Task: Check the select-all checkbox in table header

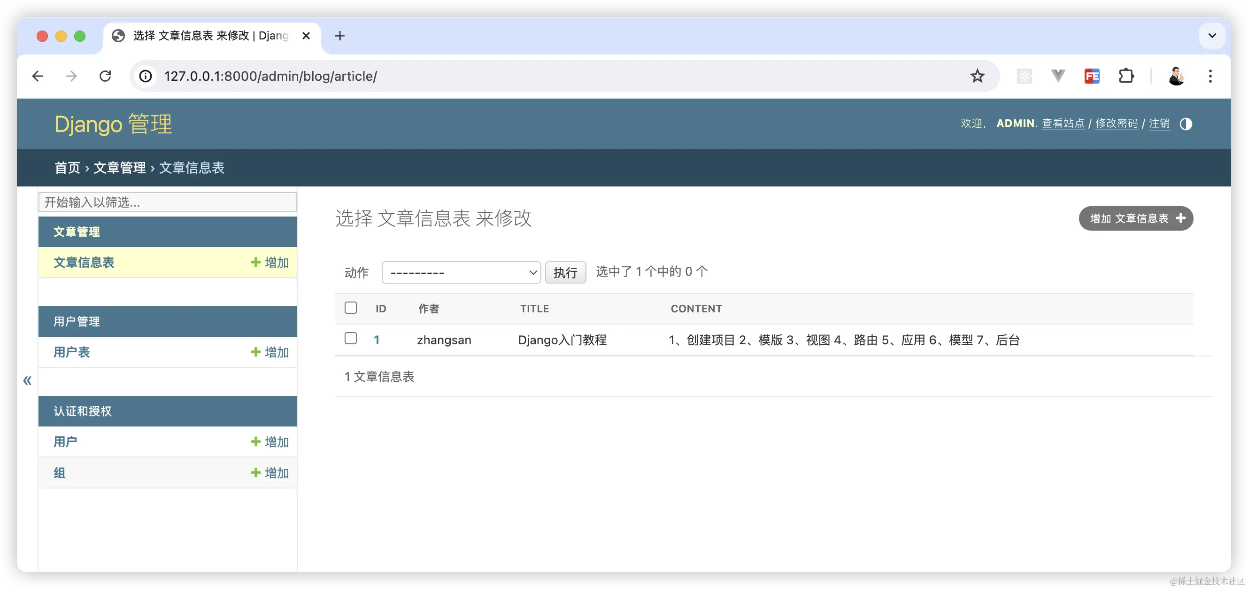Action: [x=351, y=308]
